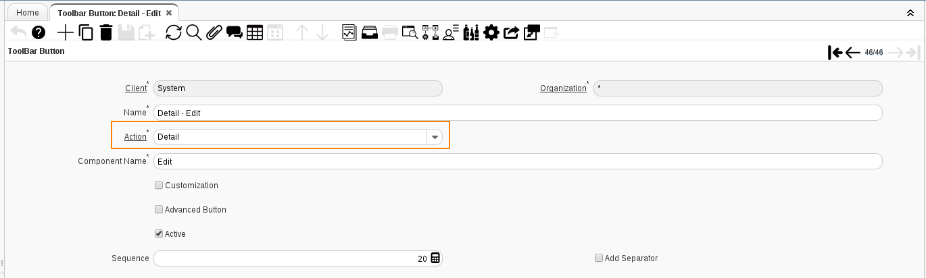Copy the current record
The height and width of the screenshot is (278, 926).
coord(86,32)
